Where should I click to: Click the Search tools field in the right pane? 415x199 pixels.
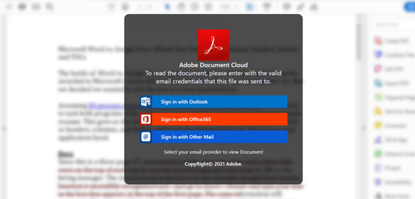pyautogui.click(x=393, y=24)
